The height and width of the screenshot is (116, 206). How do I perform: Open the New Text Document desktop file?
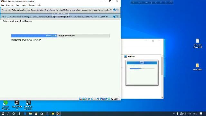[x=198, y=43]
